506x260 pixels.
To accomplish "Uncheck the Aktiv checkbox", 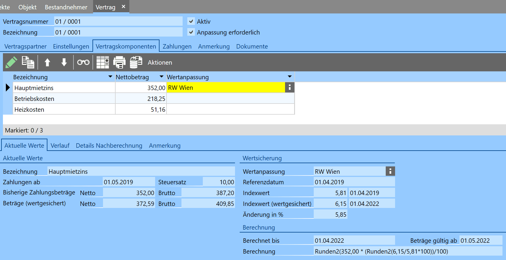I will click(x=191, y=21).
